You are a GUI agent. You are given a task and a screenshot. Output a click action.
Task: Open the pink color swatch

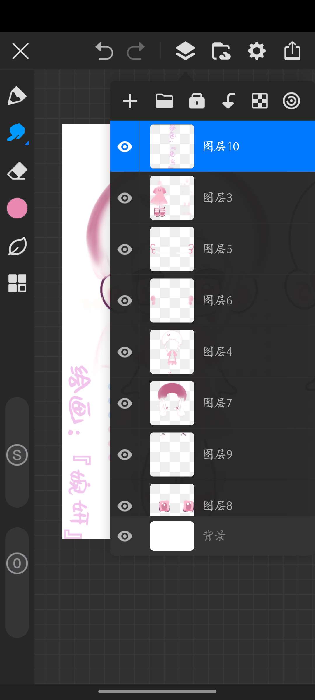[x=17, y=208]
